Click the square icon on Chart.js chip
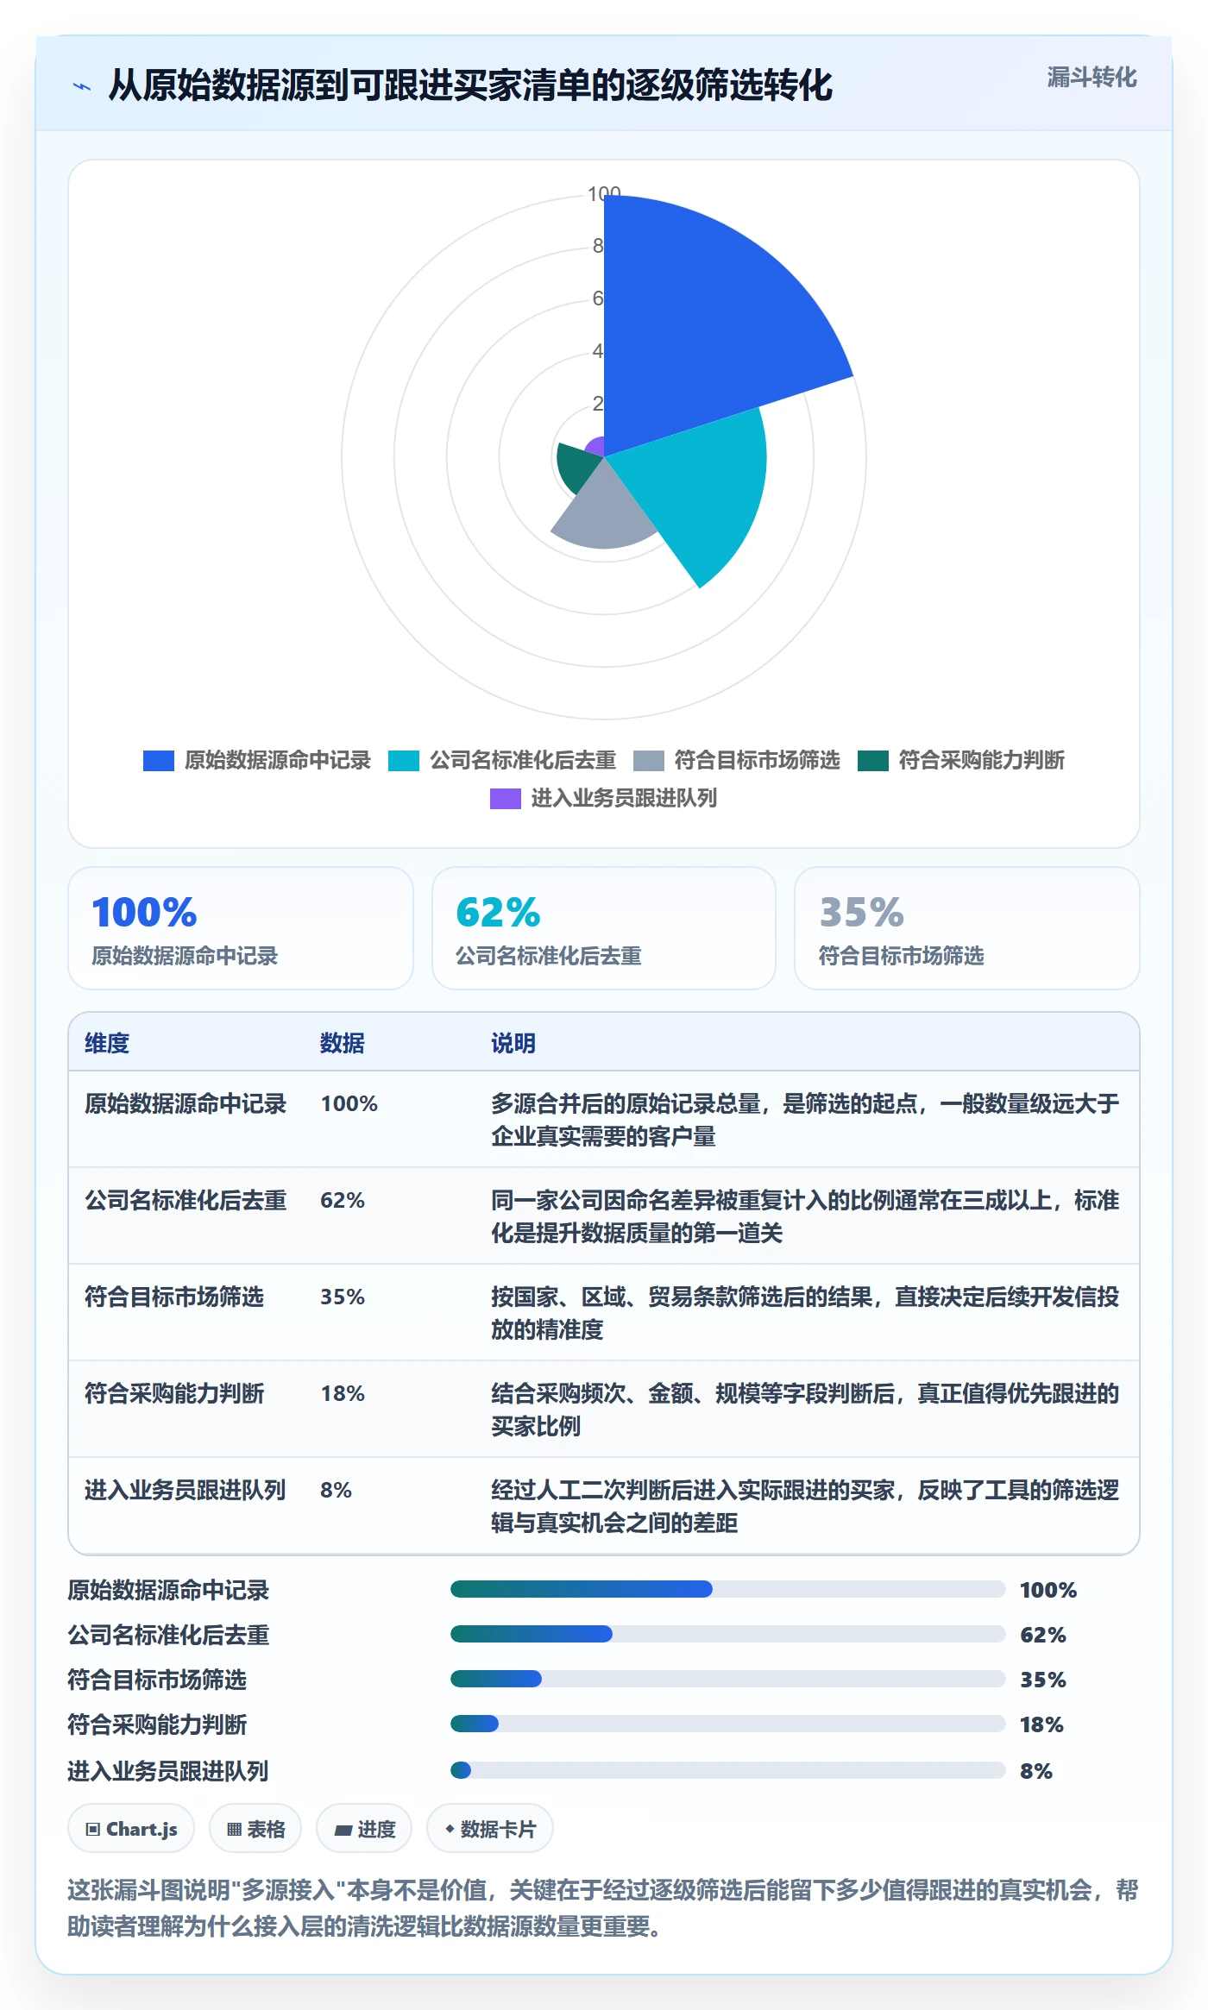The height and width of the screenshot is (2010, 1208). (x=93, y=1830)
